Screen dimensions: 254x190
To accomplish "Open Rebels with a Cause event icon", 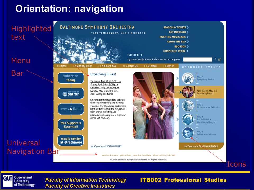I will [x=188, y=133].
